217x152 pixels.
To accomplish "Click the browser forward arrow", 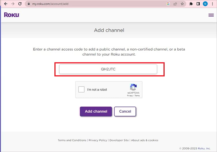I will tap(13, 4).
